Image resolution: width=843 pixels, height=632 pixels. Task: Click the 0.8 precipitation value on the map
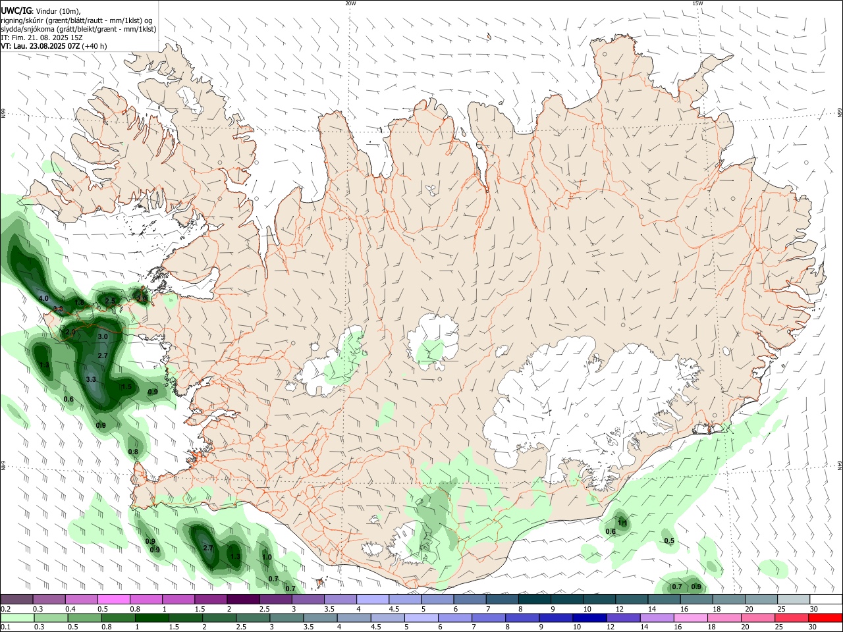[x=133, y=452]
